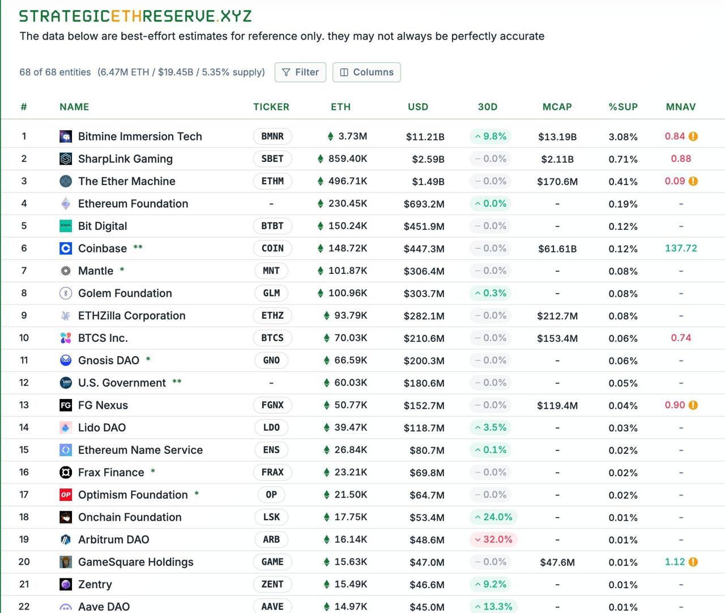Click the FG Nexus logo icon
Viewport: 725px width, 613px height.
[66, 405]
